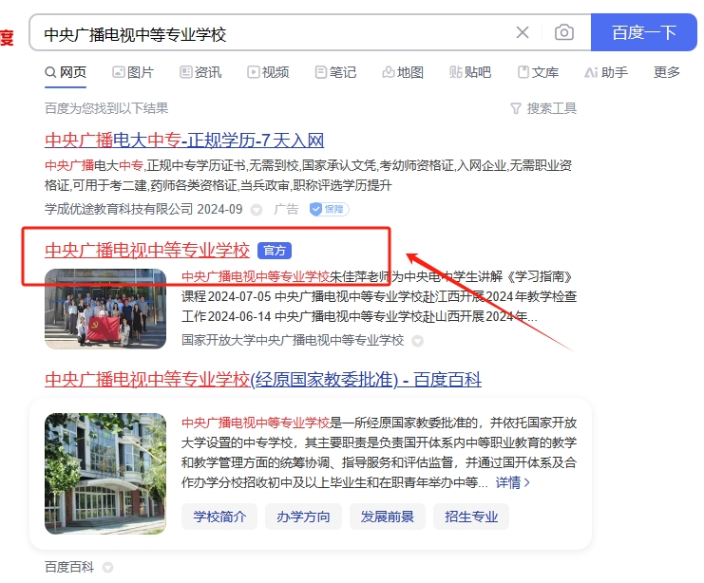Click the 保障 badge icon

(x=329, y=209)
